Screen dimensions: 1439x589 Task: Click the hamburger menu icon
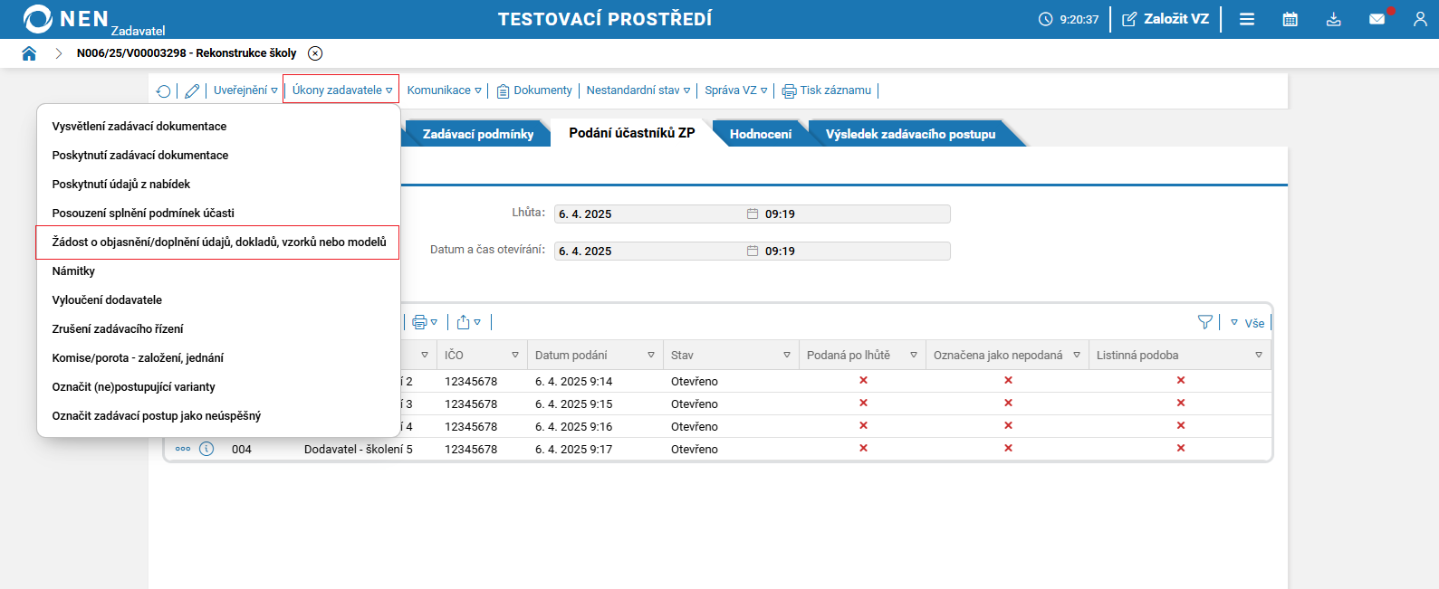(1246, 19)
